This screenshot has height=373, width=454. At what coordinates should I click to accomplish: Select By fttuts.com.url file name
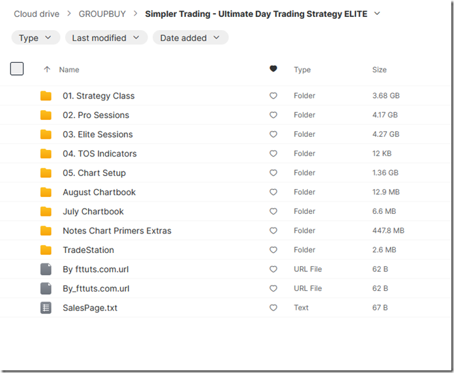(x=96, y=269)
